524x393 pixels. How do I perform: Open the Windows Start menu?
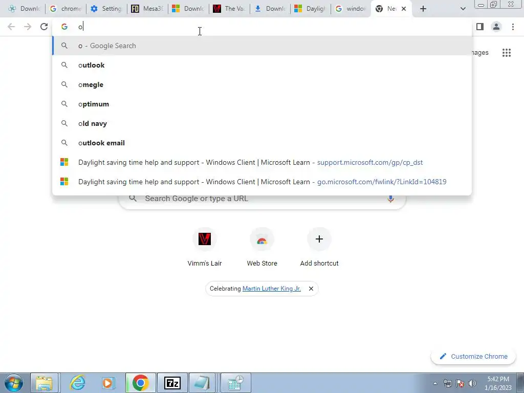[14, 383]
